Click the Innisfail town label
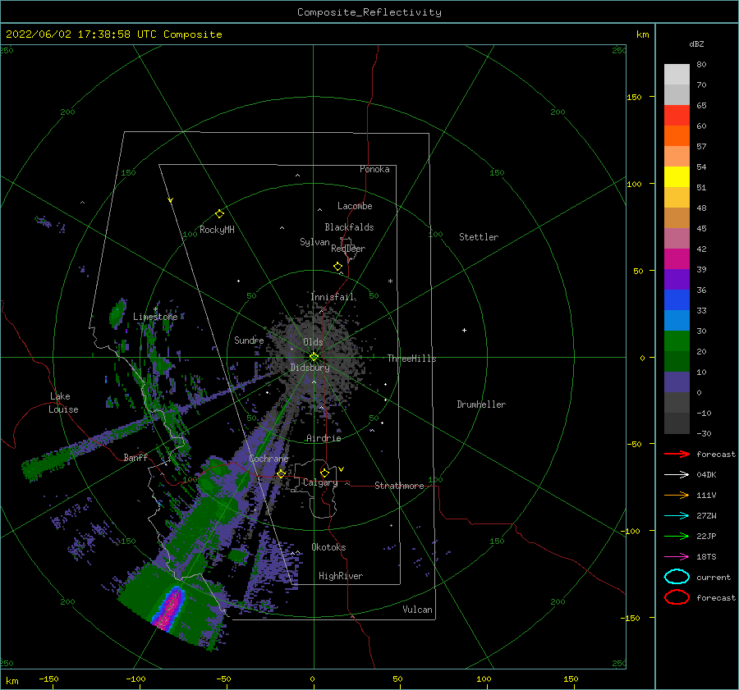The height and width of the screenshot is (690, 739). pyautogui.click(x=333, y=297)
